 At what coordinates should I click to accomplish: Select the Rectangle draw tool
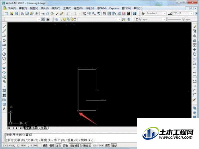point(4,45)
